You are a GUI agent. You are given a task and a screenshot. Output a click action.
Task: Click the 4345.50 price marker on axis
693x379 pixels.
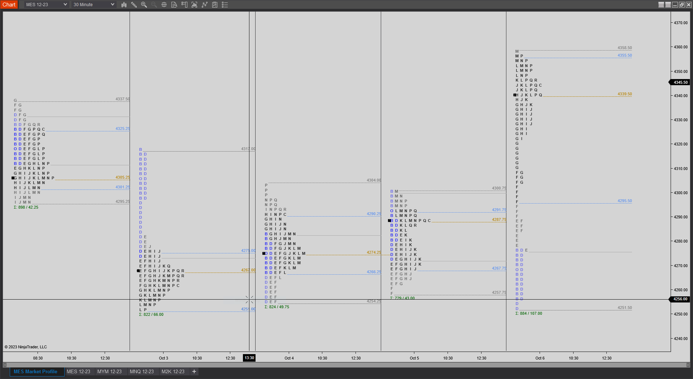(x=680, y=82)
